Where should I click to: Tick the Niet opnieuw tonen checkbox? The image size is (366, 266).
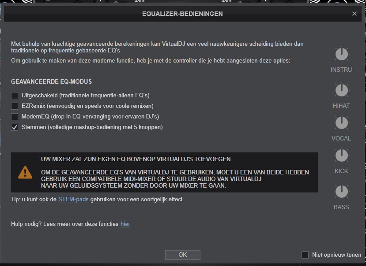click(305, 255)
